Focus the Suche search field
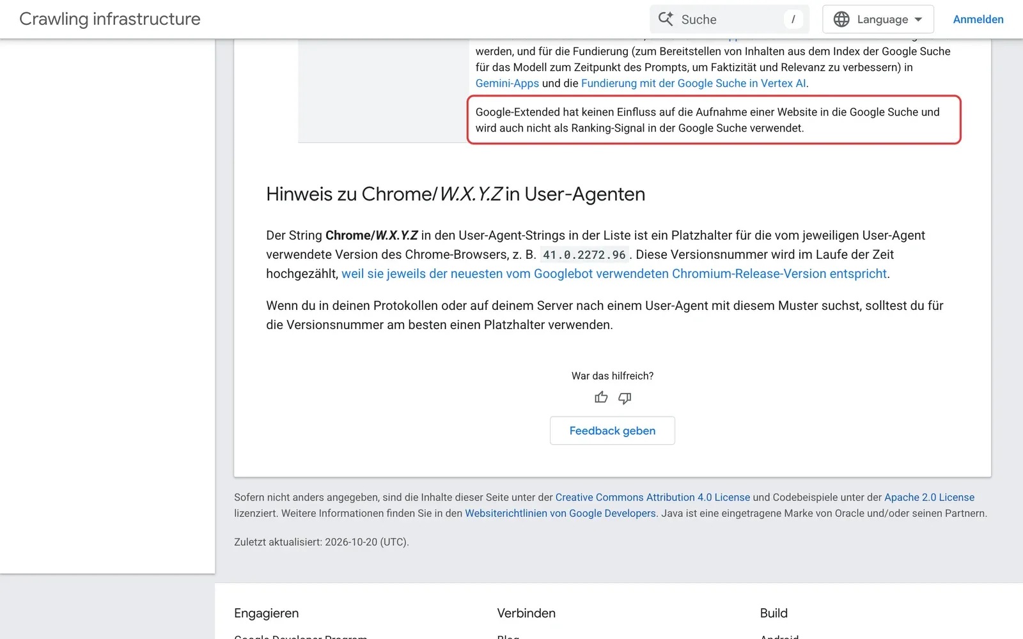Screen dimensions: 1023x639 730,19
